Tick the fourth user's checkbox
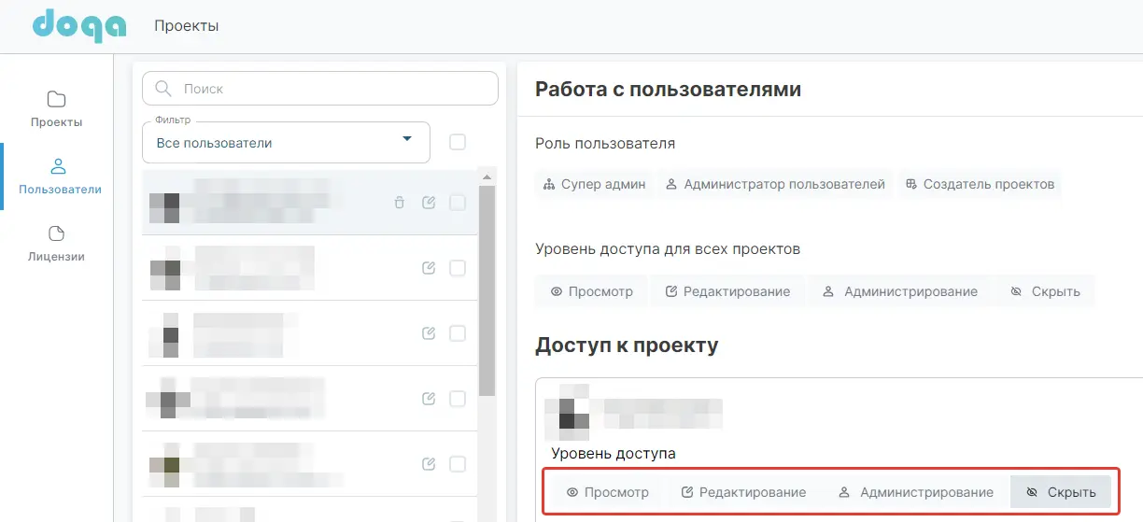Image resolution: width=1143 pixels, height=522 pixels. pyautogui.click(x=458, y=399)
